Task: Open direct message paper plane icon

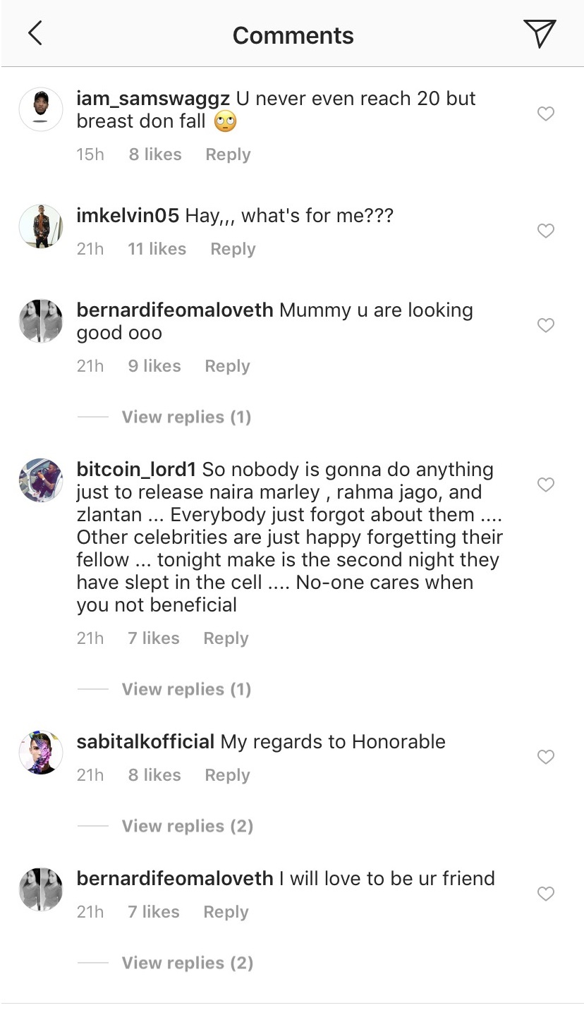Action: pos(540,33)
